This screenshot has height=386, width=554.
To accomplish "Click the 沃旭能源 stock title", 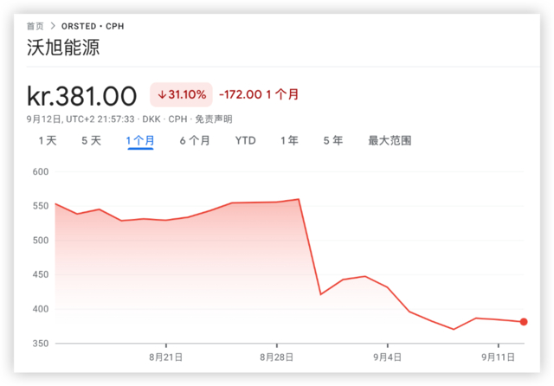I will tap(64, 48).
